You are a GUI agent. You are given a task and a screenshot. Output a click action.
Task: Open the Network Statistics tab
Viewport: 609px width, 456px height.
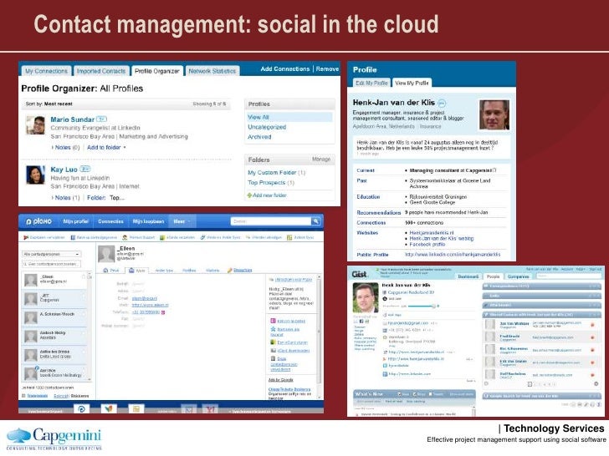(212, 71)
